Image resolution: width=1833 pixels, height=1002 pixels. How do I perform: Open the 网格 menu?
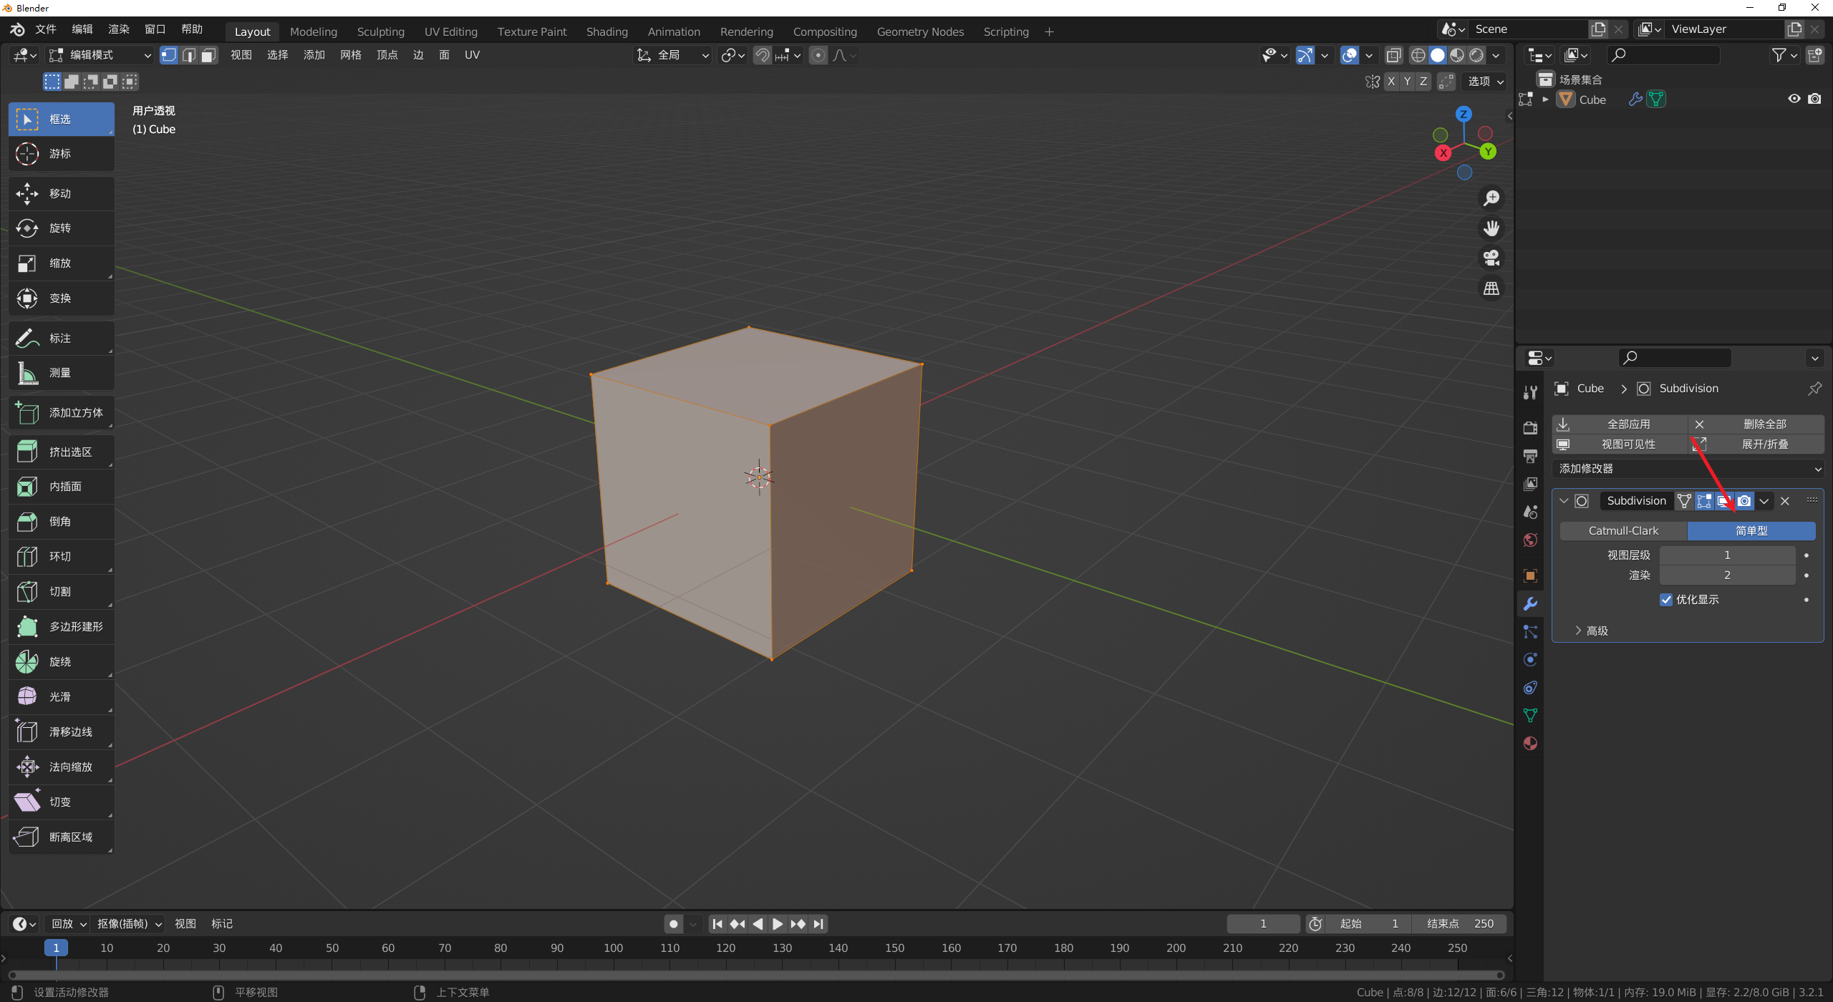click(350, 55)
